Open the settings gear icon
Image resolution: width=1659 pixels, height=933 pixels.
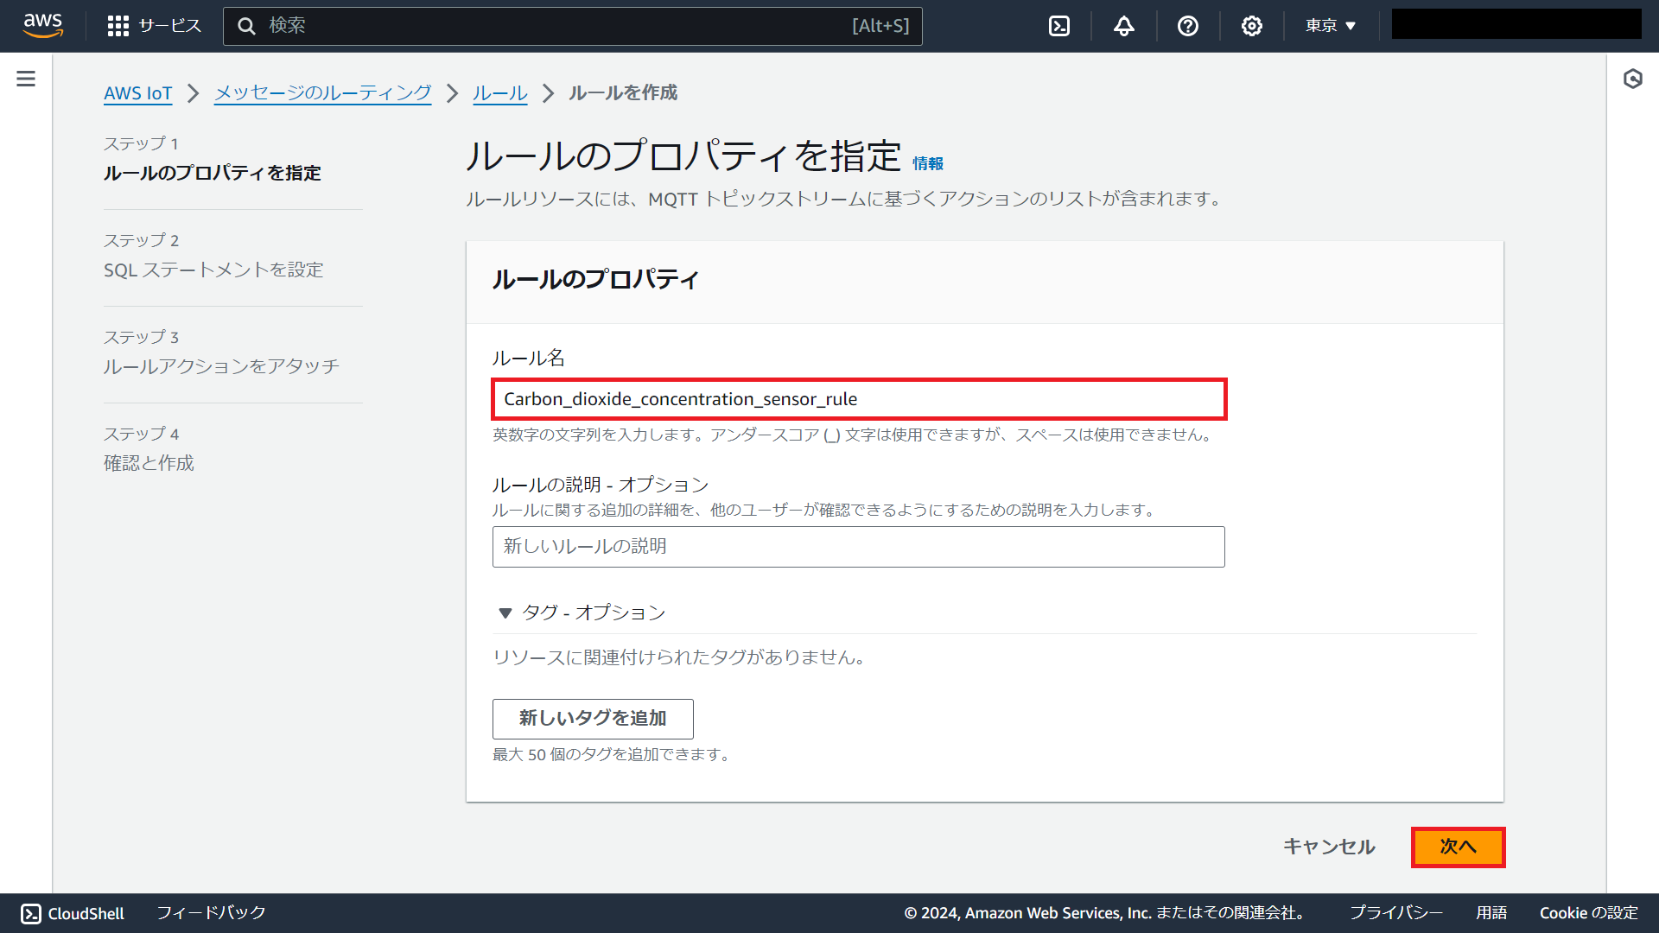click(1251, 26)
